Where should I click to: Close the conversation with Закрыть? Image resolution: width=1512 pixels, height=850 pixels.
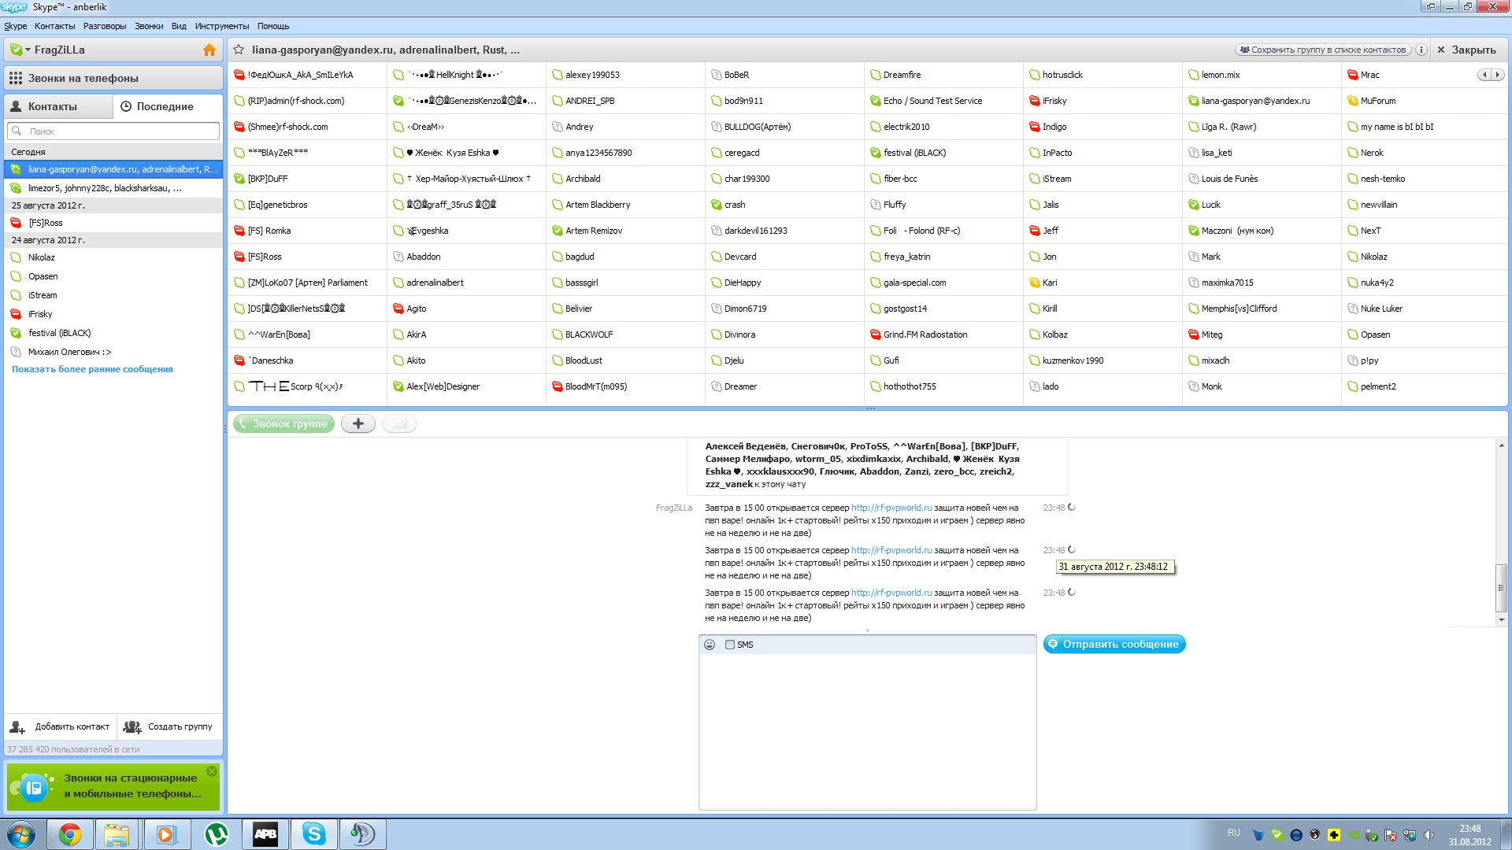click(x=1466, y=50)
